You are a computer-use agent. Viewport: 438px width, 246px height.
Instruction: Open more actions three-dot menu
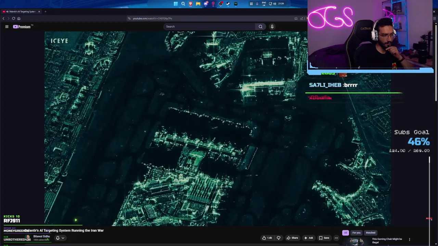point(336,238)
